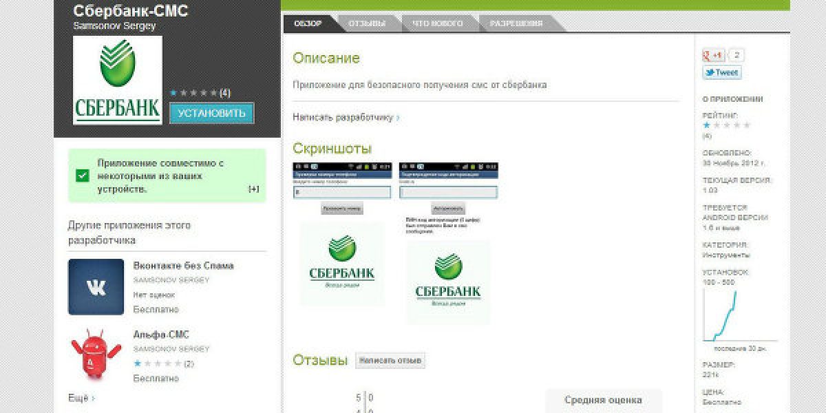Screen dimensions: 826x413
Task: Open the Вконтакте без Спама app icon
Action: point(96,287)
